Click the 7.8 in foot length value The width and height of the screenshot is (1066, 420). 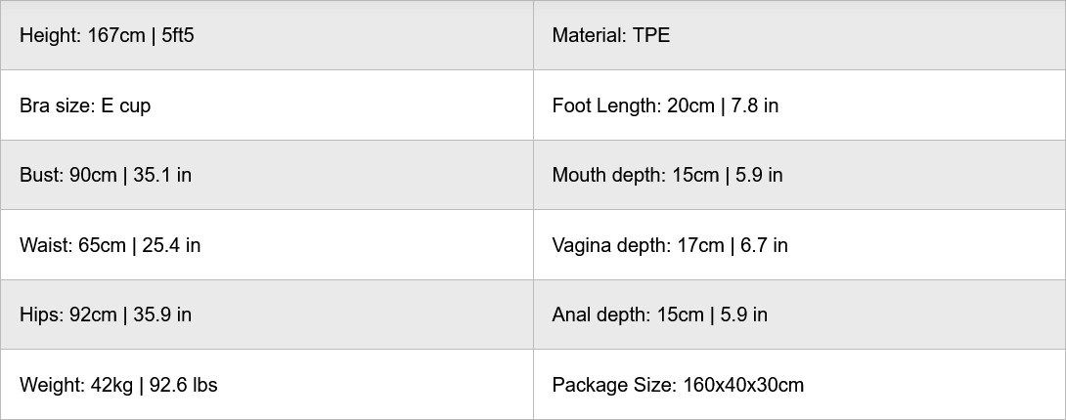pos(754,105)
